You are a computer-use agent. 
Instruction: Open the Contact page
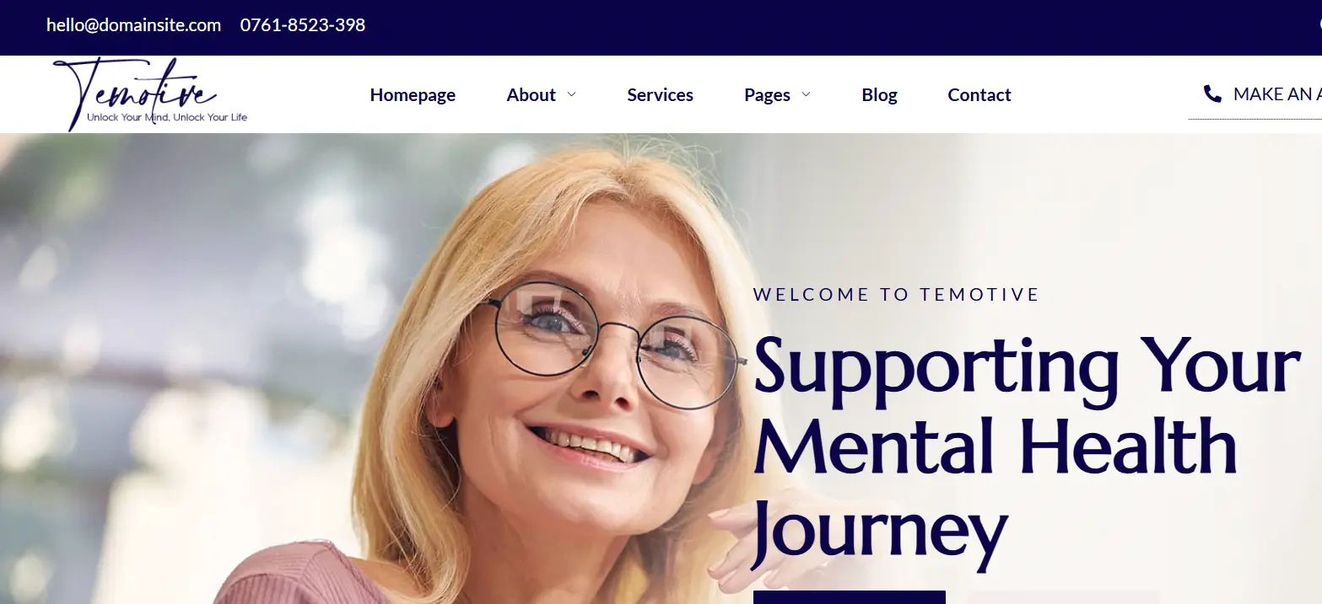(979, 95)
